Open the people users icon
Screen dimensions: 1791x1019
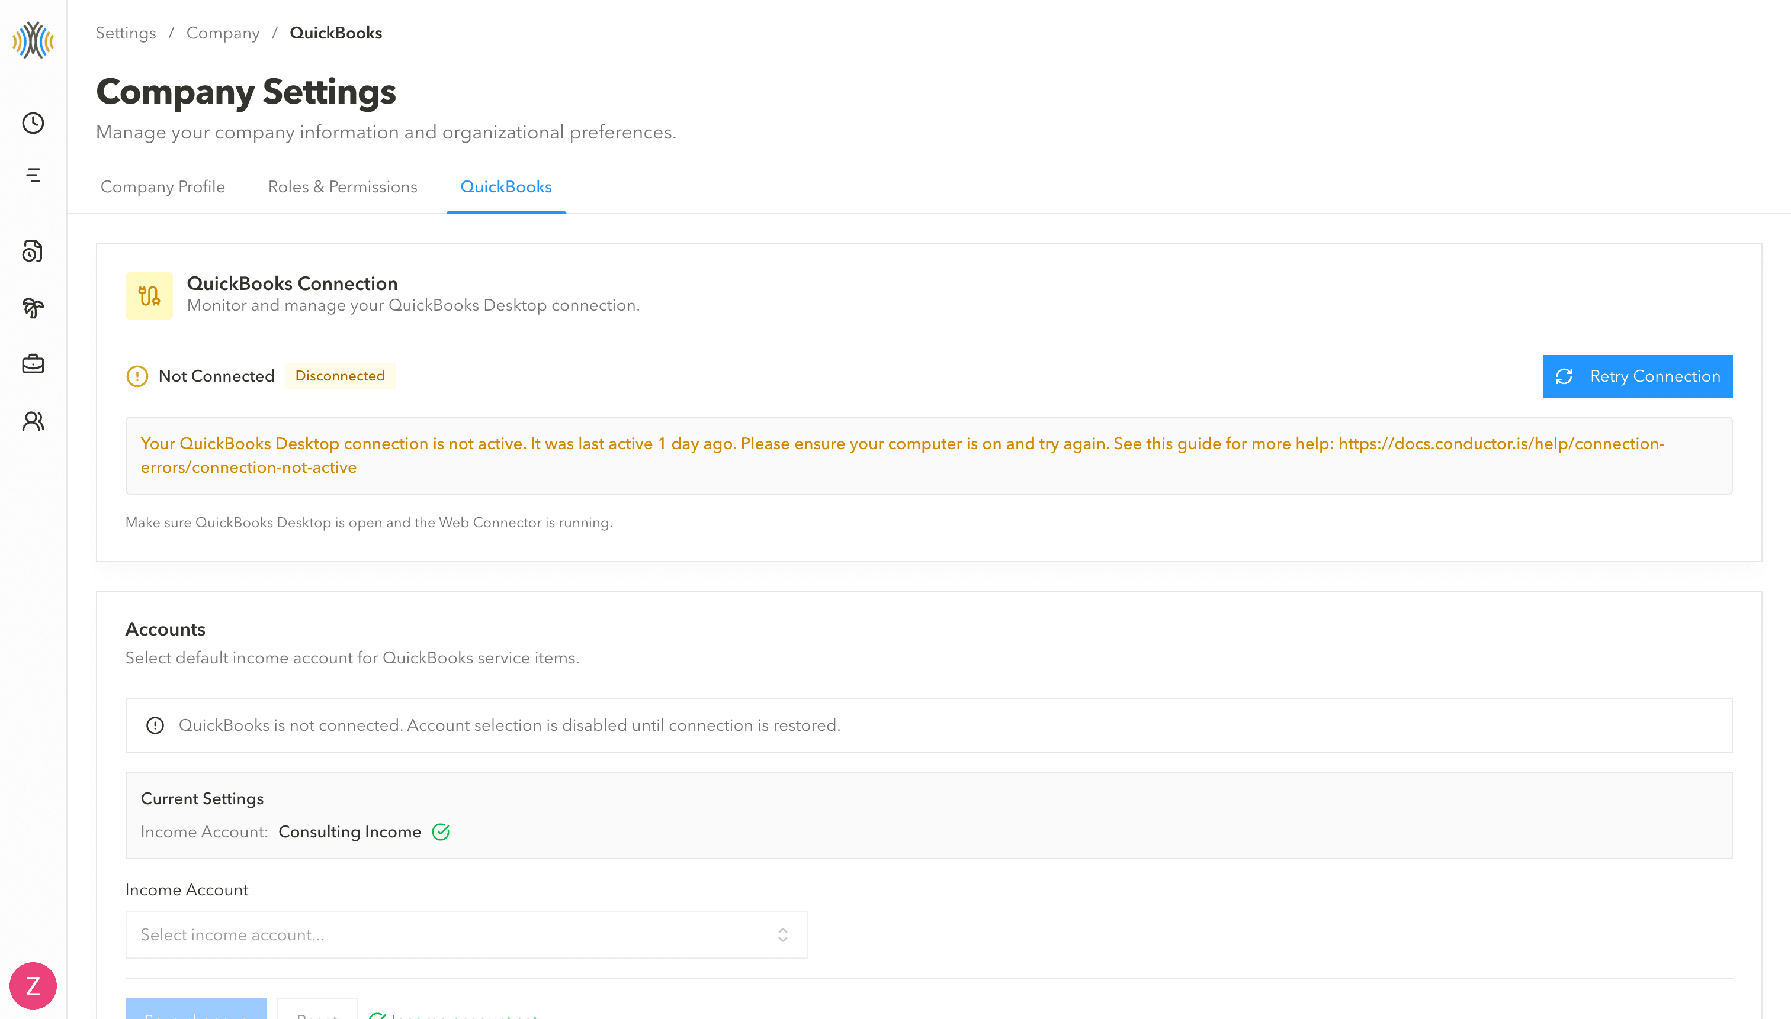(33, 421)
